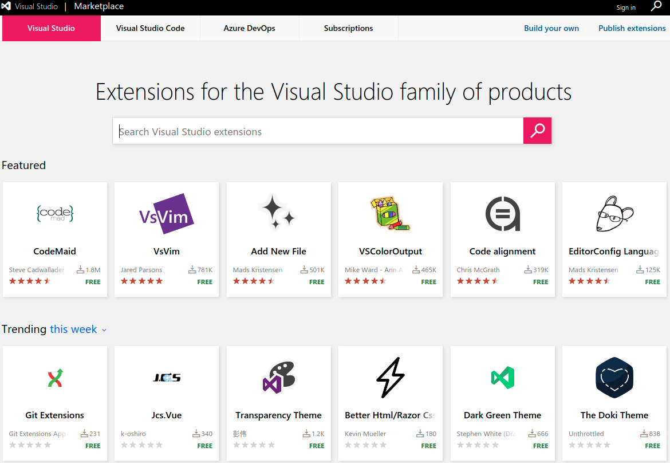Screen dimensions: 670x463
Task: Select the VsVim extension icon
Action: (166, 214)
